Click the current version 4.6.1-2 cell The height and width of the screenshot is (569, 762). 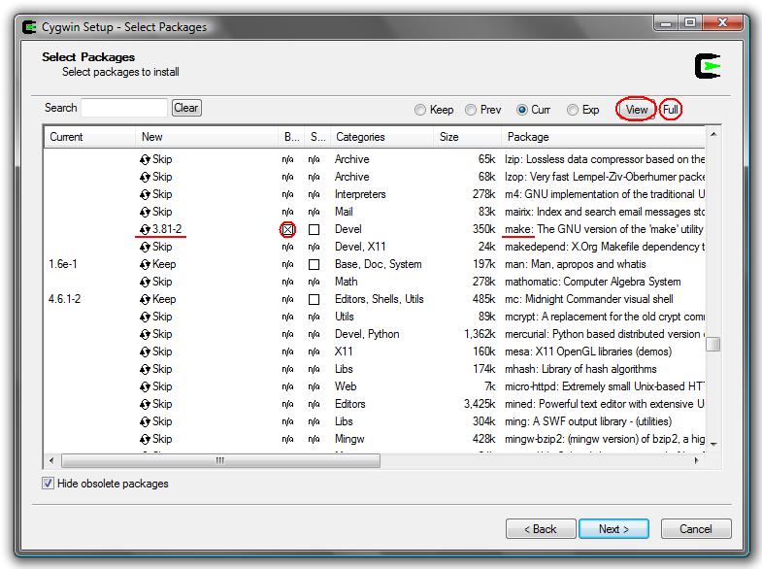click(x=65, y=299)
